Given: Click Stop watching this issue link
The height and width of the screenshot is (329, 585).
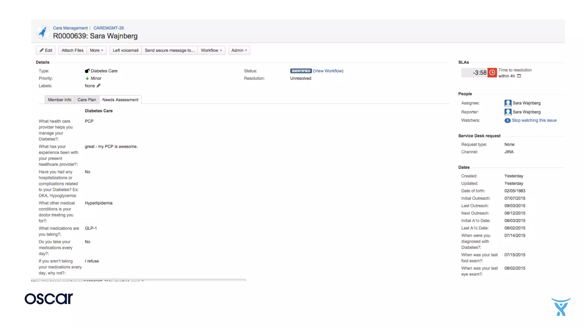Looking at the screenshot, I should tap(534, 120).
